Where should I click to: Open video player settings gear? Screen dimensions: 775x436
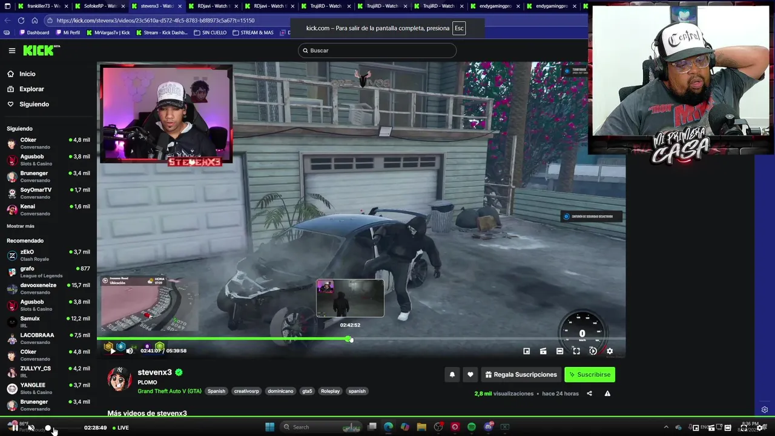(610, 351)
